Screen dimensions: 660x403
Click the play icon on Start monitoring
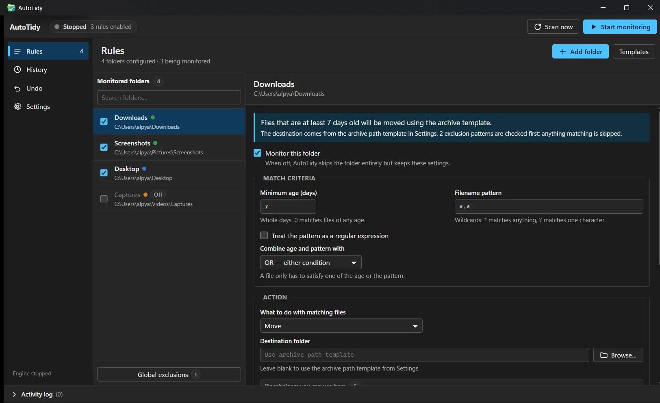coord(594,27)
